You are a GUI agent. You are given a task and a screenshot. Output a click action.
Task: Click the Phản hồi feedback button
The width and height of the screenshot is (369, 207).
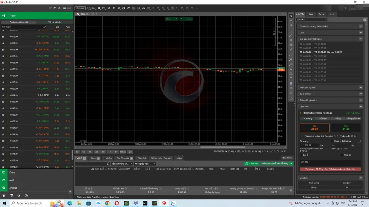click(x=287, y=158)
